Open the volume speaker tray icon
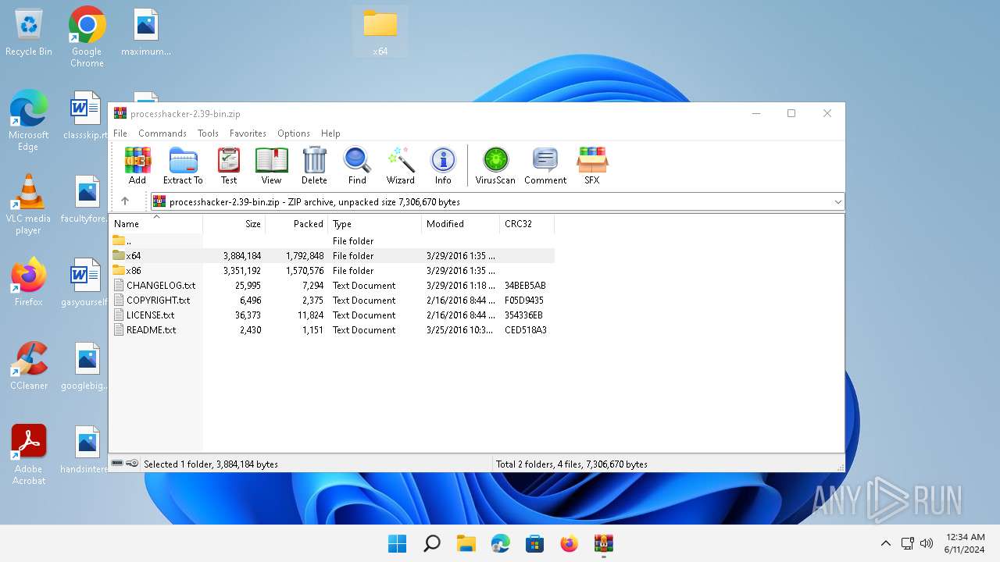Screen dimensions: 1000x562 927,543
